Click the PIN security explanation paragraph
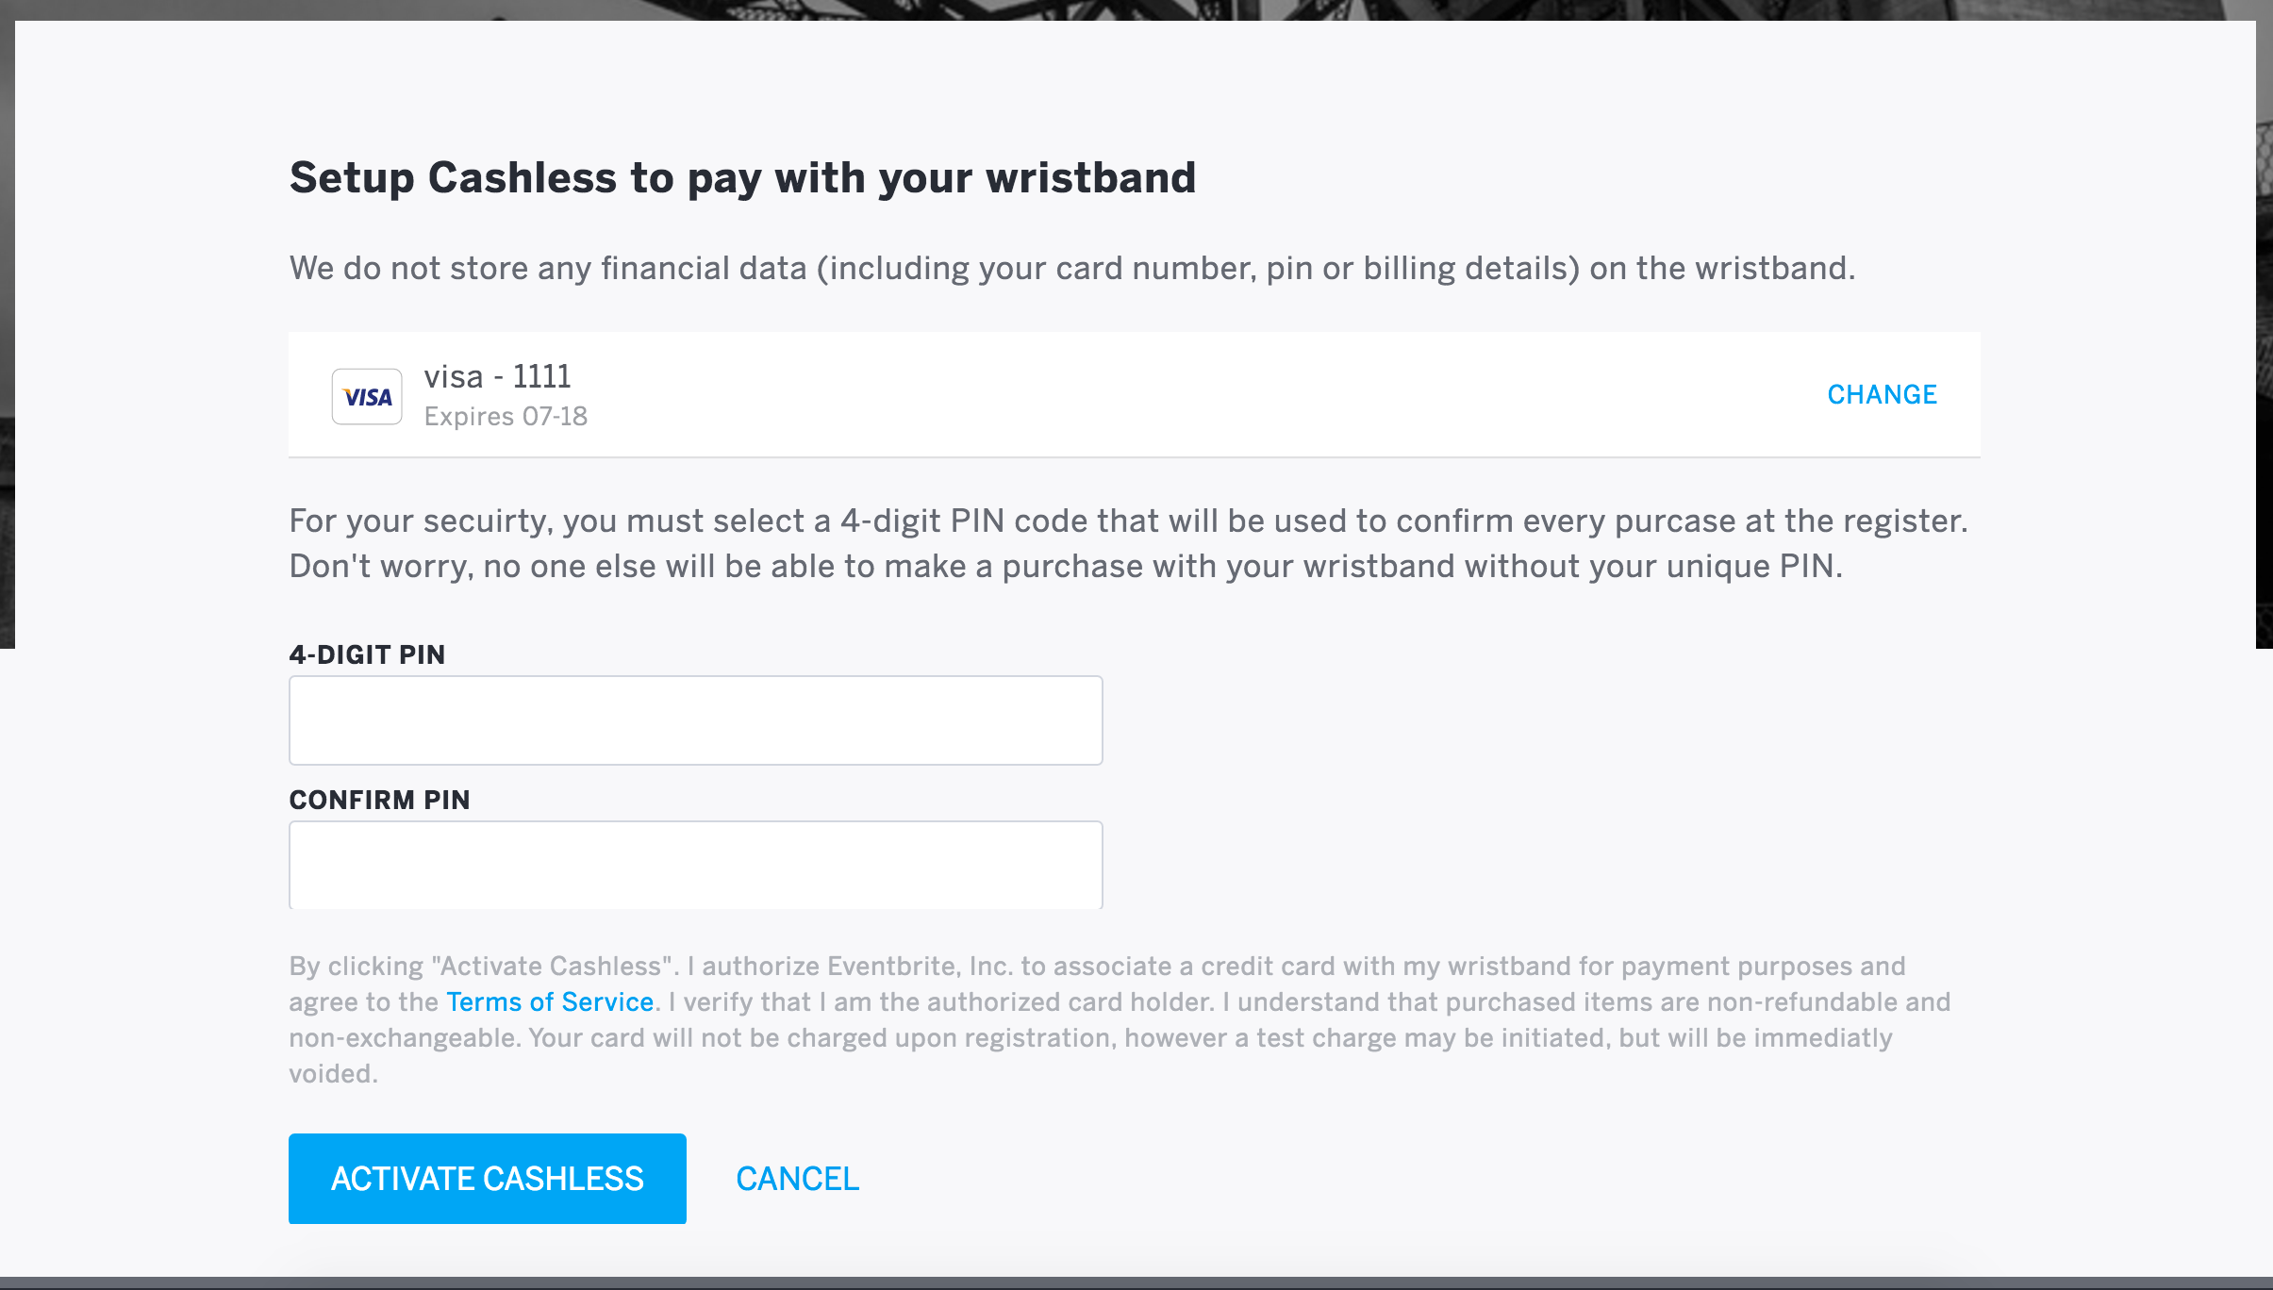This screenshot has height=1290, width=2273. tap(1129, 543)
